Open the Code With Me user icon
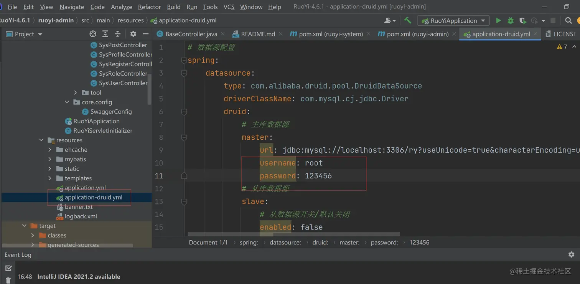580x284 pixels. [x=390, y=20]
